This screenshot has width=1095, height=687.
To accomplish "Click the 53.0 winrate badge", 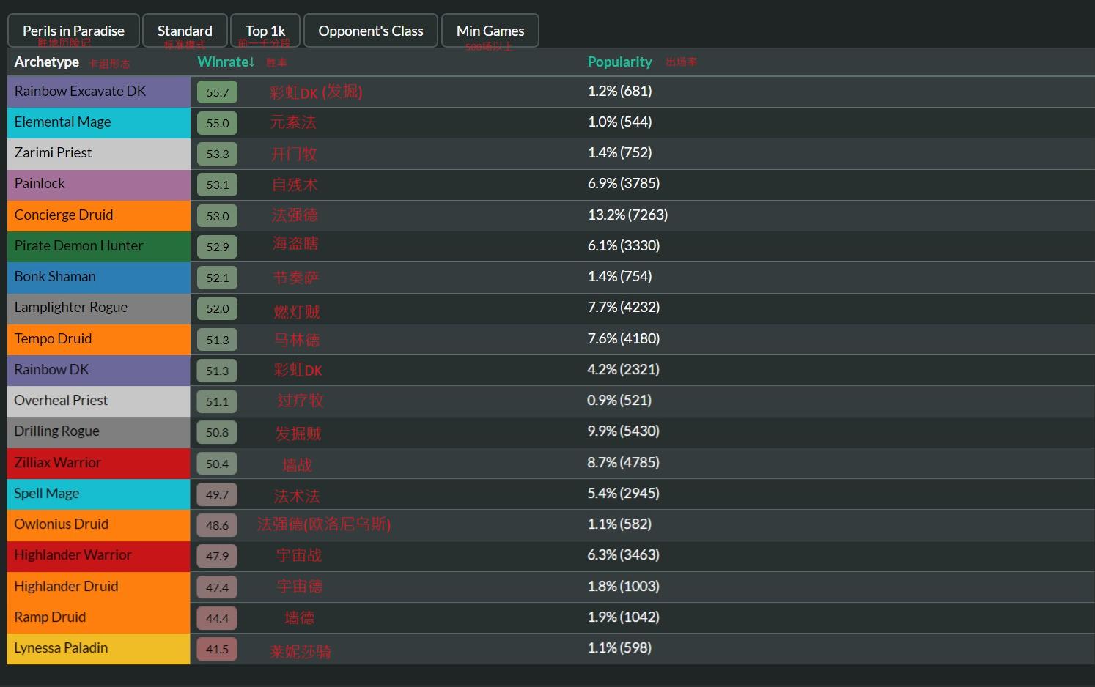I will coord(217,216).
